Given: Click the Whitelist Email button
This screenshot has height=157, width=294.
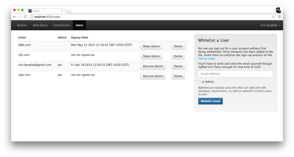Looking at the screenshot, I should [x=210, y=101].
